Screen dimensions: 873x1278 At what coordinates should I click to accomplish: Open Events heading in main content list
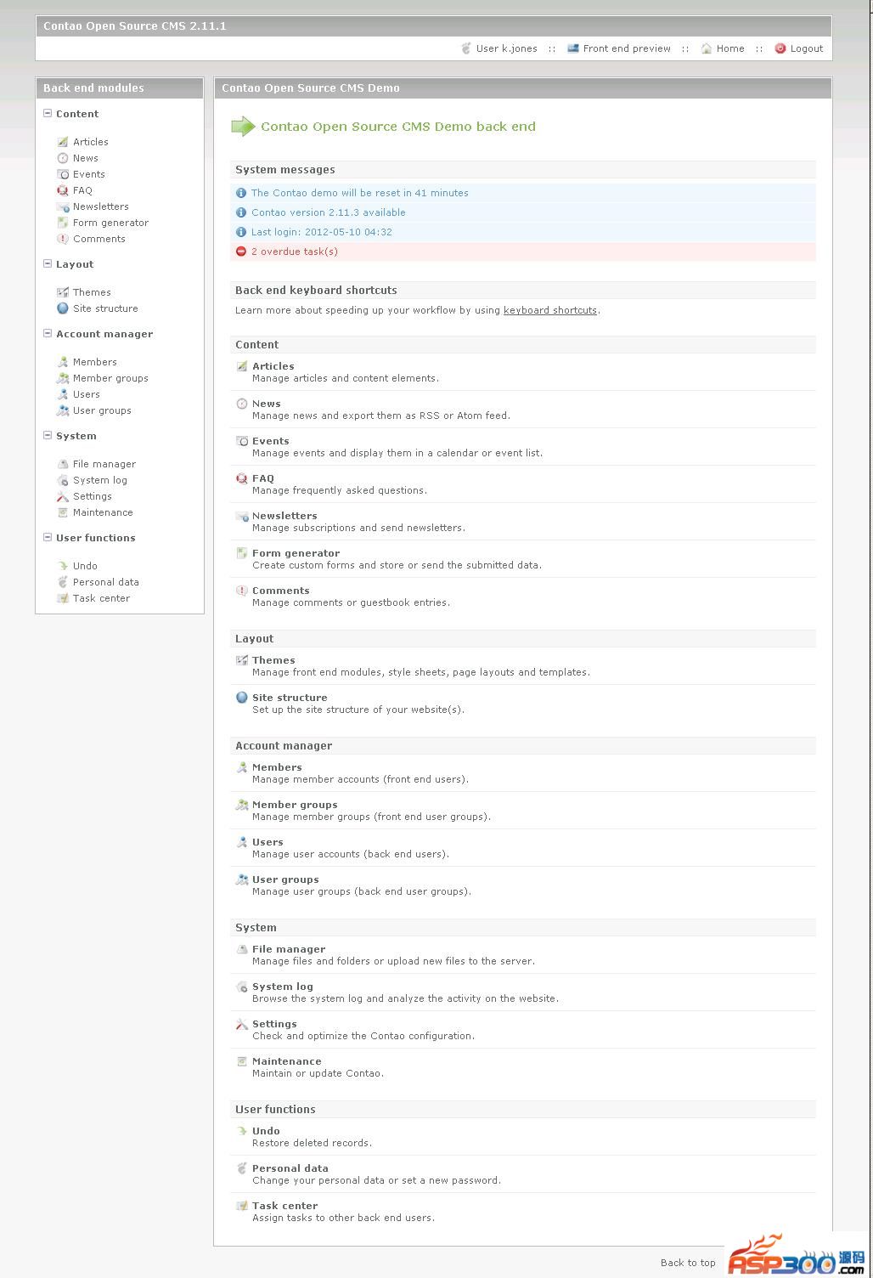tap(271, 441)
